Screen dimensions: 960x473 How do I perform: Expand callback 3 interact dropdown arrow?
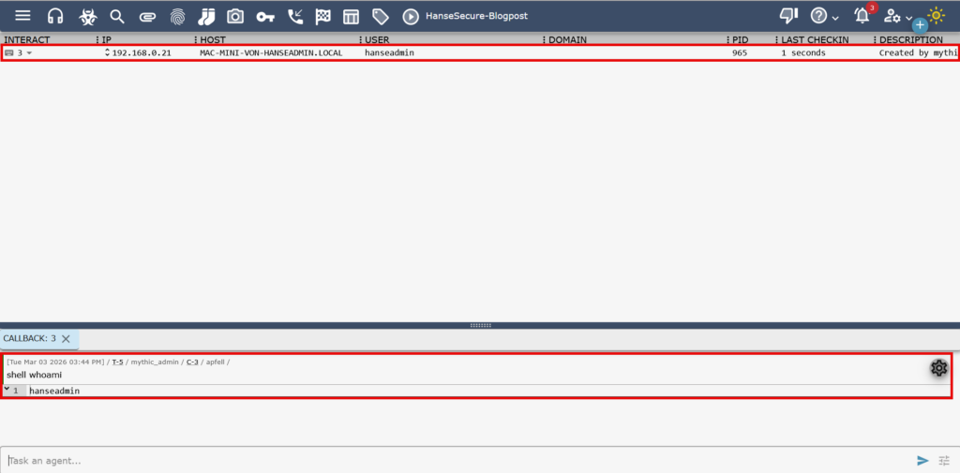click(x=29, y=53)
